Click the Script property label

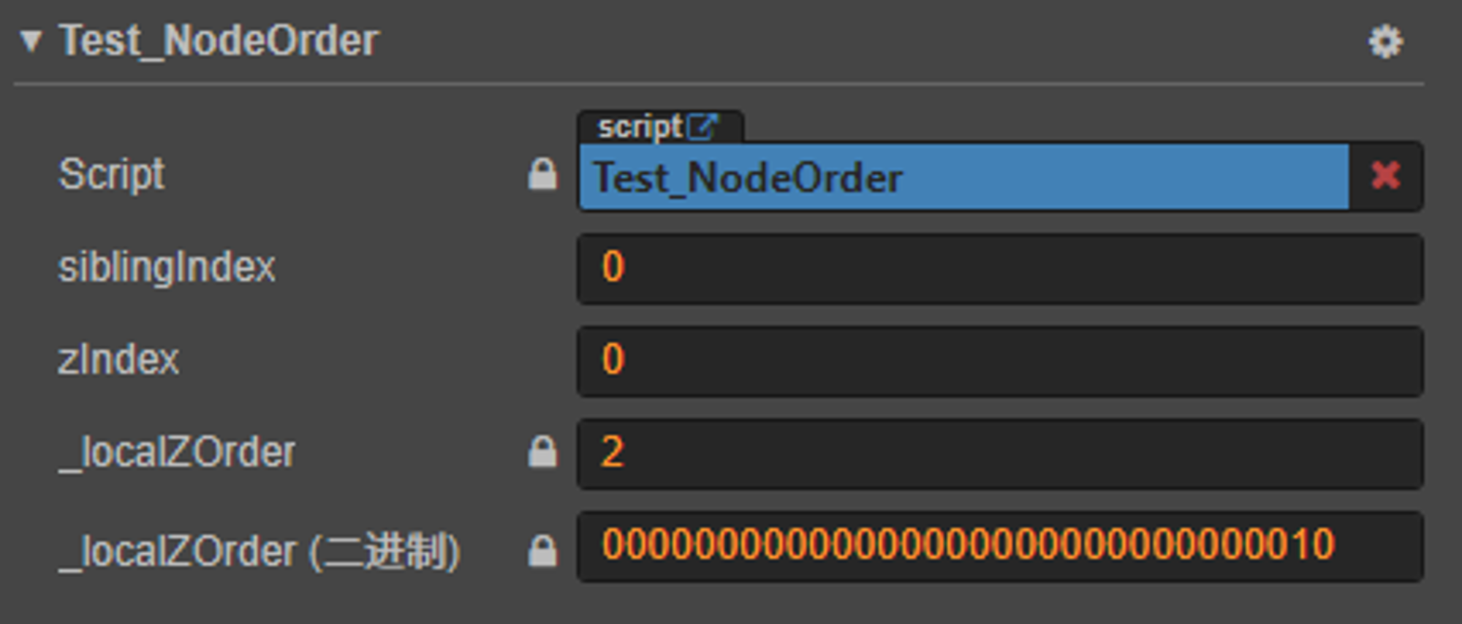(x=112, y=175)
